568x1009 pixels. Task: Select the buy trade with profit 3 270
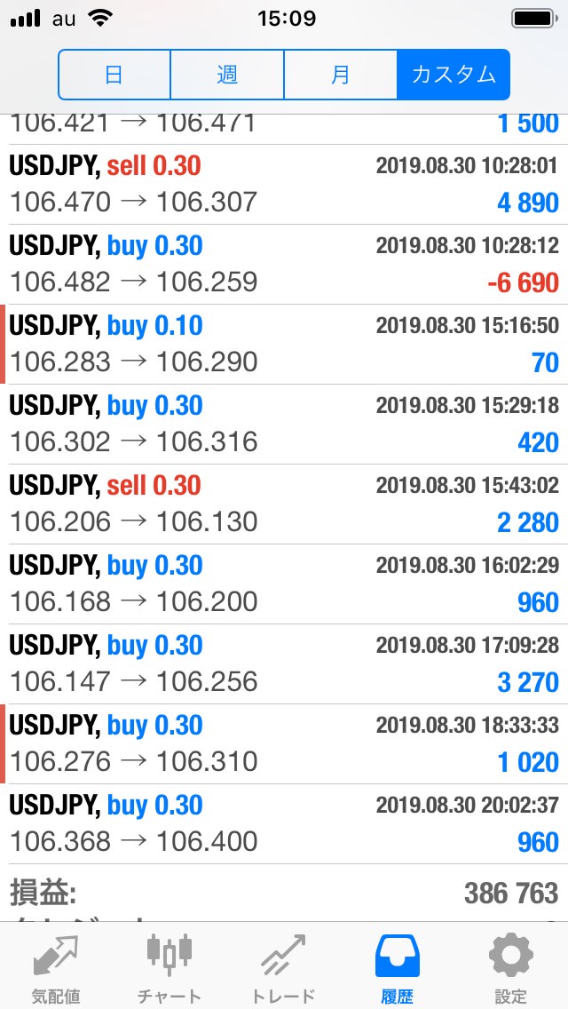tap(284, 664)
